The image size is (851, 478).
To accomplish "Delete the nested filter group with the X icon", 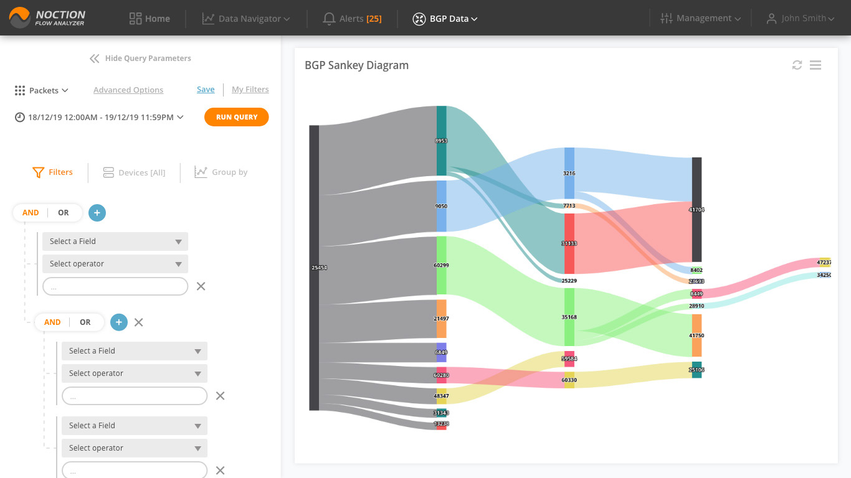I will 139,322.
